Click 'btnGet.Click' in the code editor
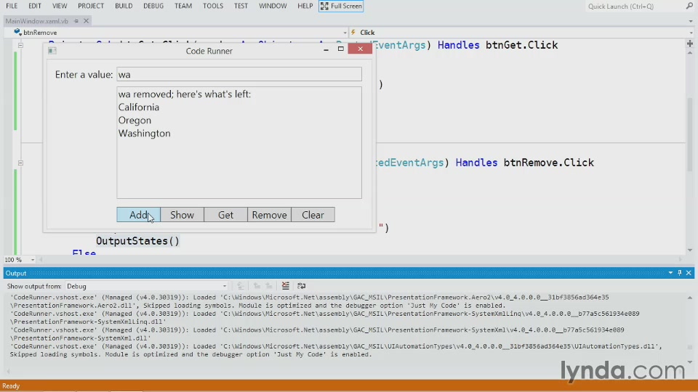Screen dimensions: 698x392 tap(521, 45)
